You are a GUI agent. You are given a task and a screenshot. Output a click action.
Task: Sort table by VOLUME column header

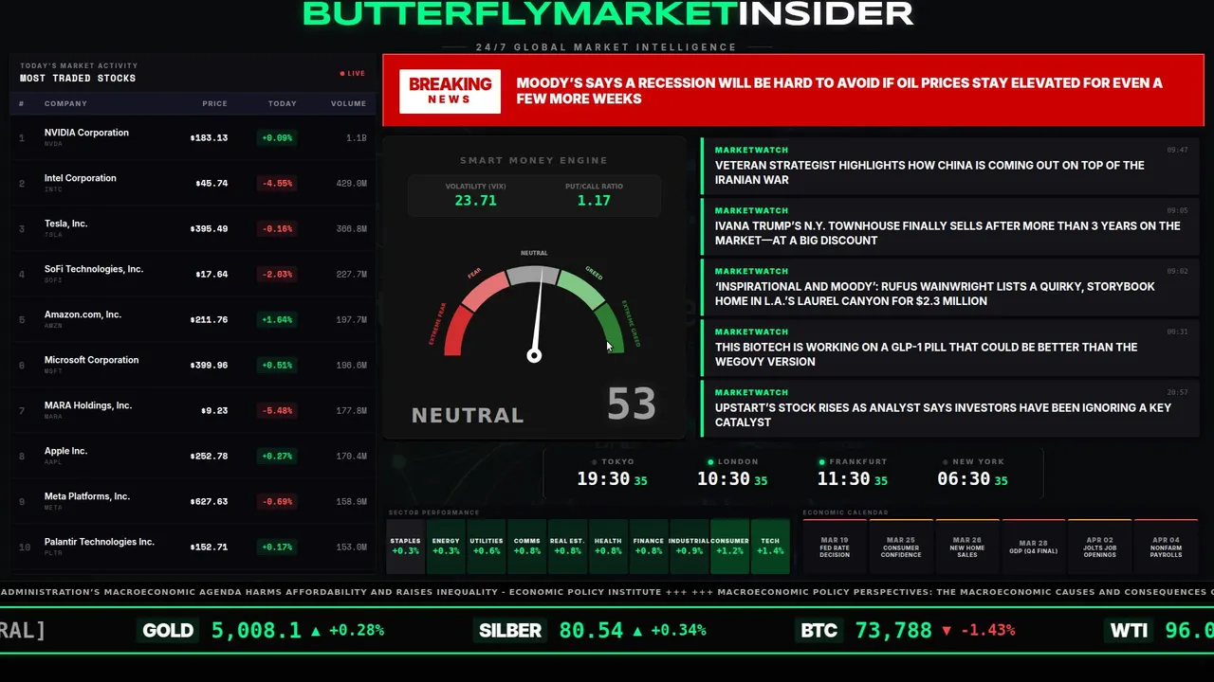click(x=348, y=103)
